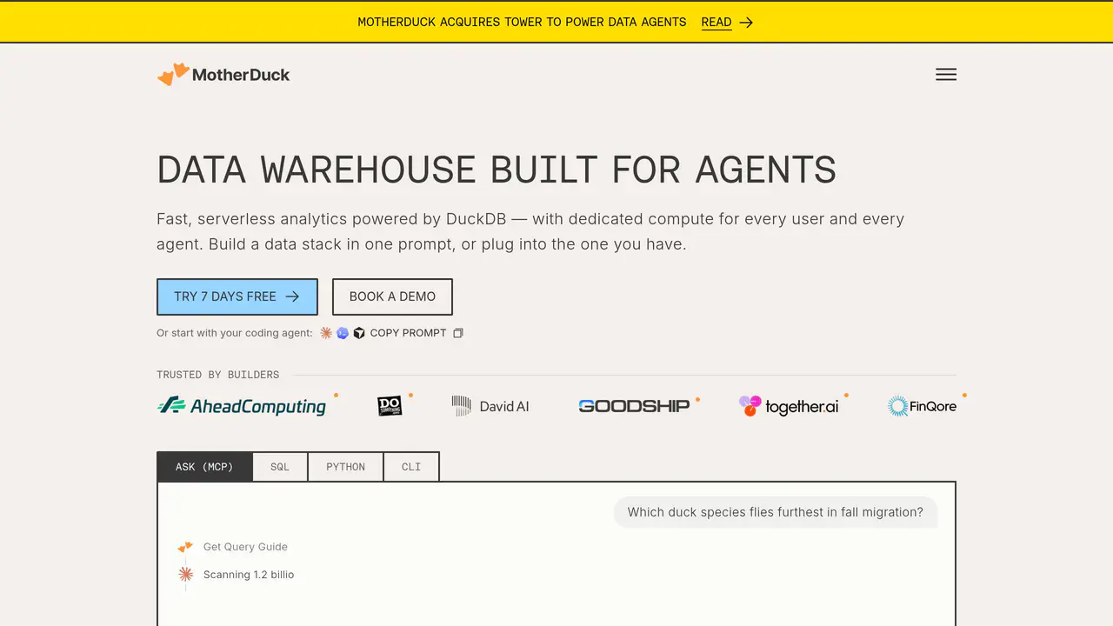Switch to the PYTHON tab
Screen dimensions: 1113x626
tap(345, 467)
